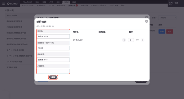
Task: Click the blue 詳細 button in background list
Action: (x=162, y=31)
